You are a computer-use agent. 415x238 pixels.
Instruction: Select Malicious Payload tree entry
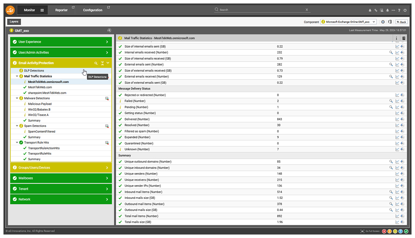click(40, 104)
